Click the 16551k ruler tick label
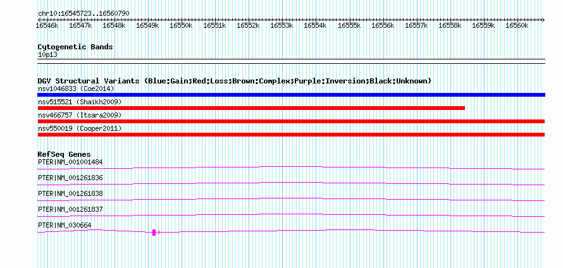The height and width of the screenshot is (268, 563). pyautogui.click(x=214, y=25)
